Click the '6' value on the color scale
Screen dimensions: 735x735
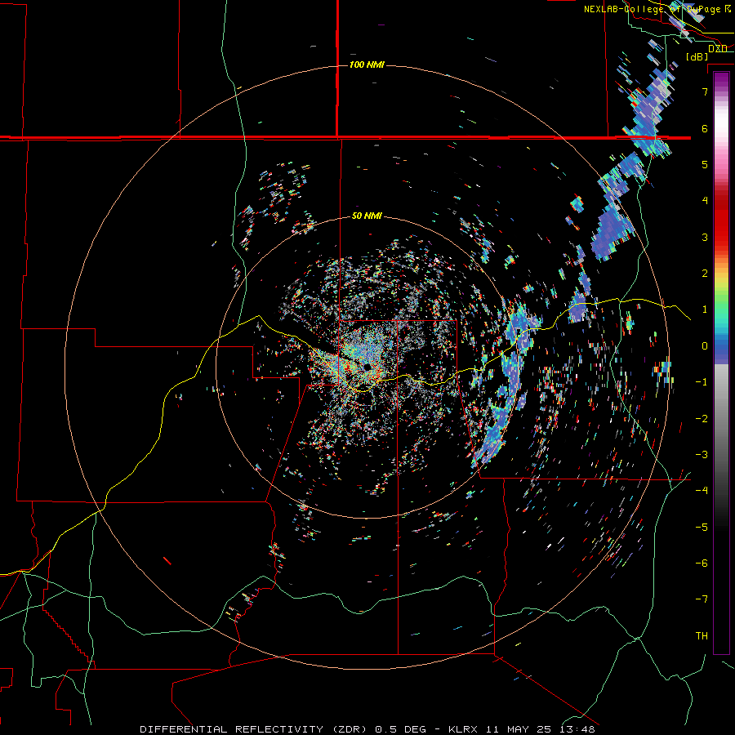pos(705,128)
